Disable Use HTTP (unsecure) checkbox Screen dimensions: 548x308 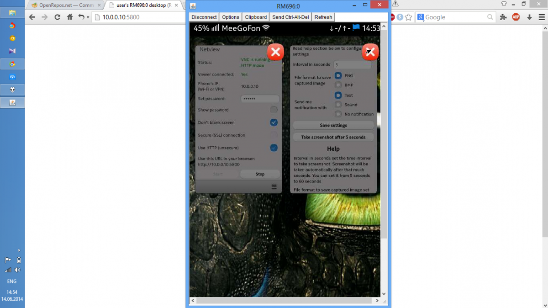point(274,148)
